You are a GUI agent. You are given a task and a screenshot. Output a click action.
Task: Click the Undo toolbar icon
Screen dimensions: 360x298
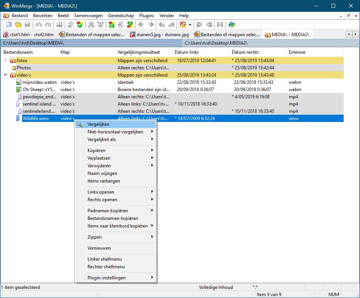point(38,25)
